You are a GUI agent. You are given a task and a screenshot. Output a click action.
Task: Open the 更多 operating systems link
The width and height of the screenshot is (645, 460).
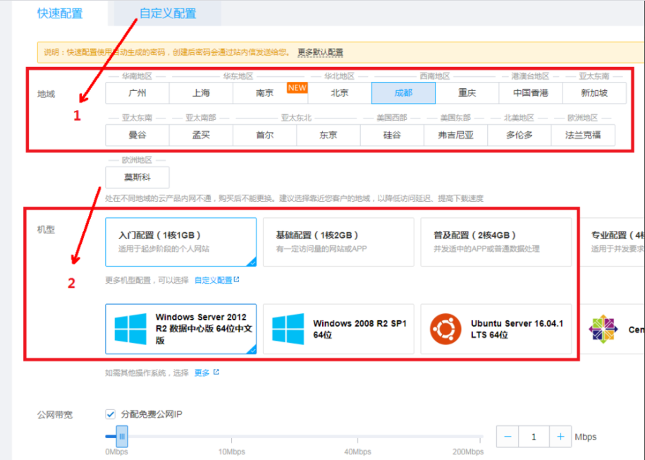pyautogui.click(x=202, y=373)
